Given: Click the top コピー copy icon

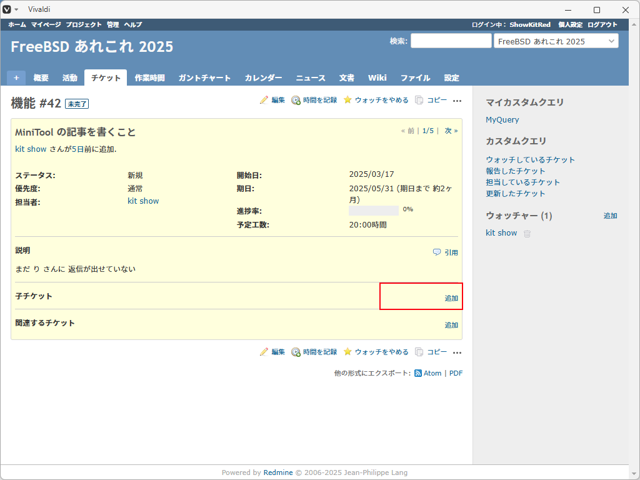Looking at the screenshot, I should click(x=419, y=100).
